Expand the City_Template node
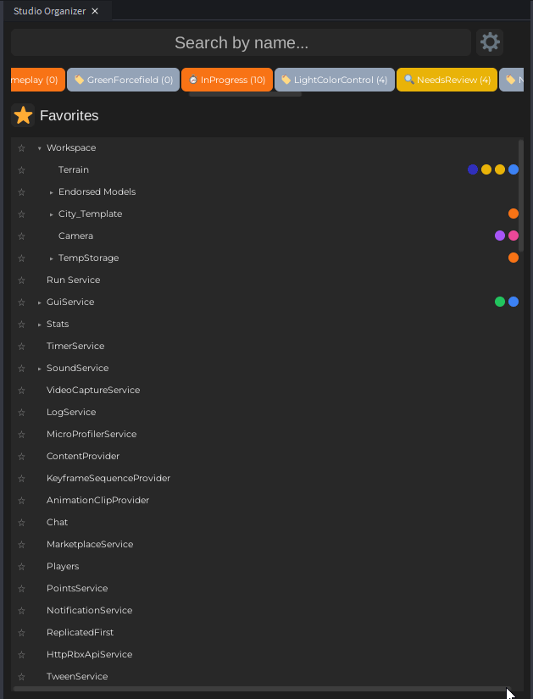The height and width of the screenshot is (699, 533). click(x=51, y=214)
